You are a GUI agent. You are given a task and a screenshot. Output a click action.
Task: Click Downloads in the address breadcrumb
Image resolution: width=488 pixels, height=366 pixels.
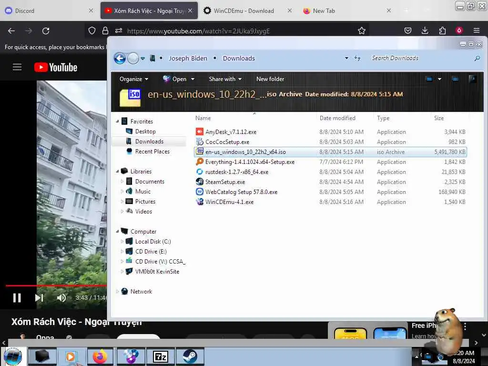(x=239, y=58)
